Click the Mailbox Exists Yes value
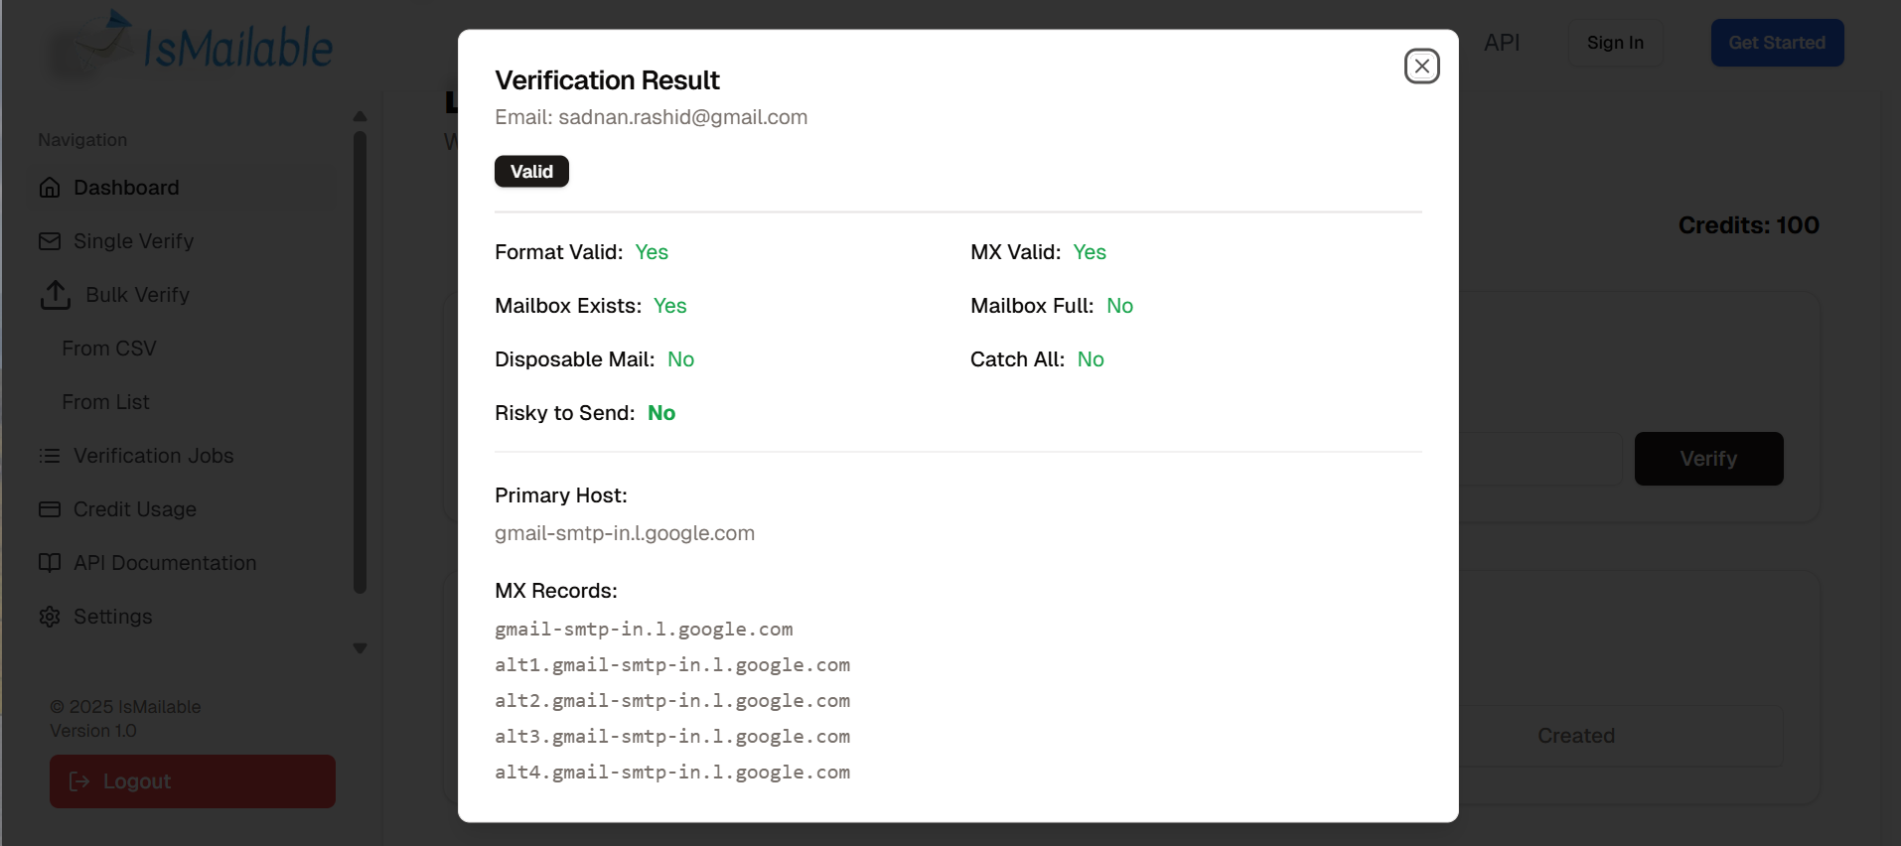The height and width of the screenshot is (846, 1901). [669, 306]
